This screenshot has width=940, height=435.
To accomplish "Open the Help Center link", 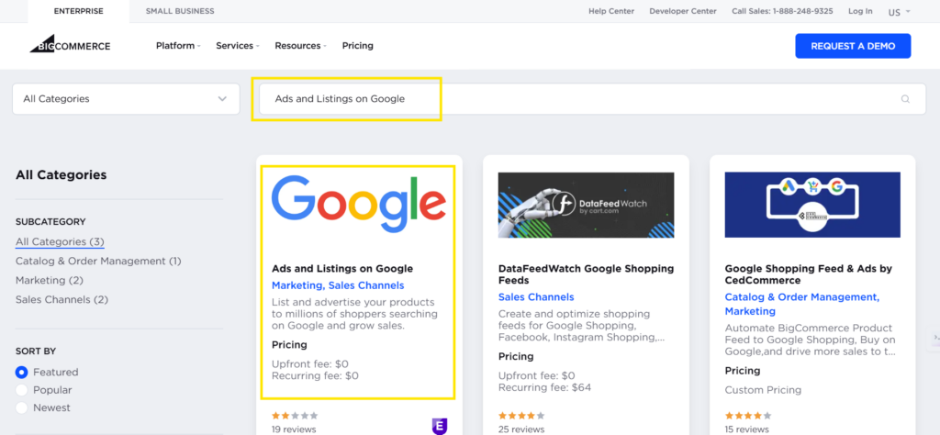I will (x=610, y=11).
